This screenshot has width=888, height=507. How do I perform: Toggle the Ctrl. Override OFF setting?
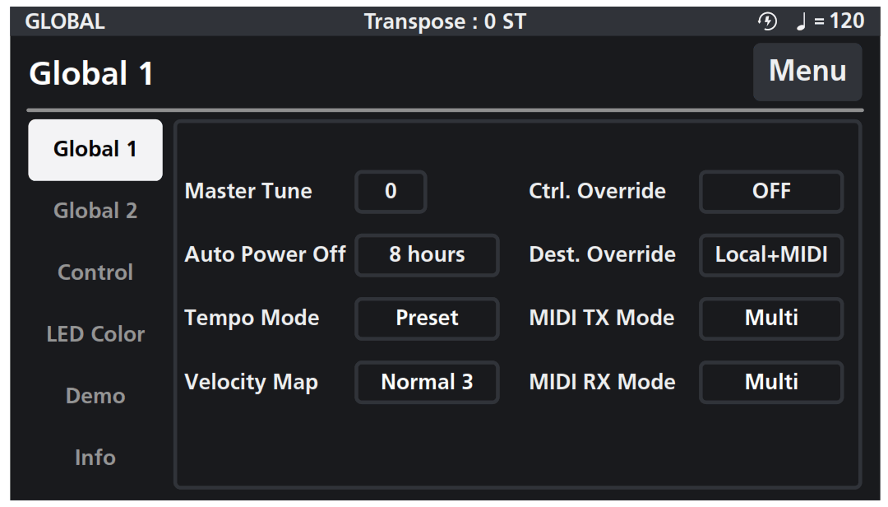tap(770, 192)
